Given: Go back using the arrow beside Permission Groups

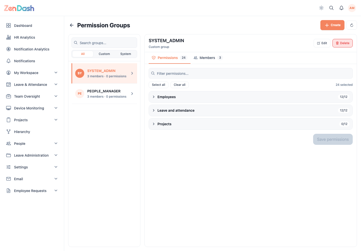Looking at the screenshot, I should 72,25.
